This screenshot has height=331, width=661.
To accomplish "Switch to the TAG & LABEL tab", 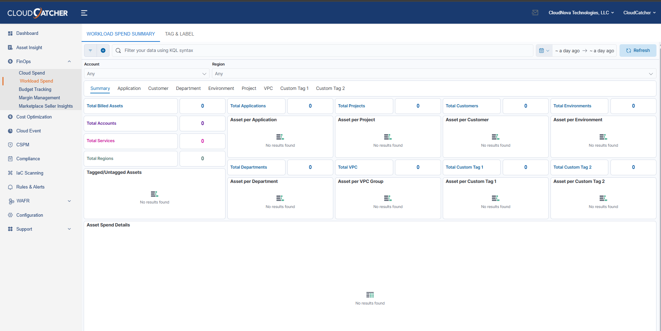I will tap(179, 34).
